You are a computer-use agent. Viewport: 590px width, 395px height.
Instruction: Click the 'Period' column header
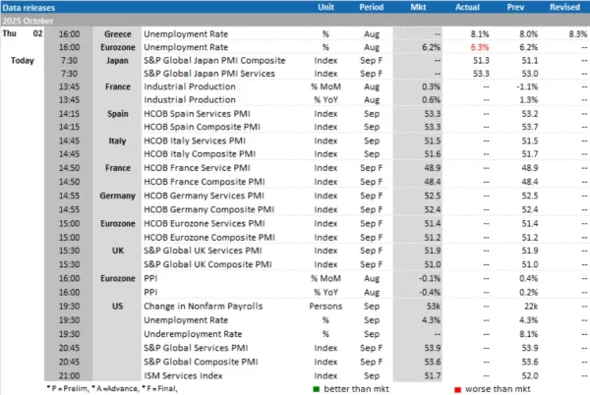[x=371, y=7]
